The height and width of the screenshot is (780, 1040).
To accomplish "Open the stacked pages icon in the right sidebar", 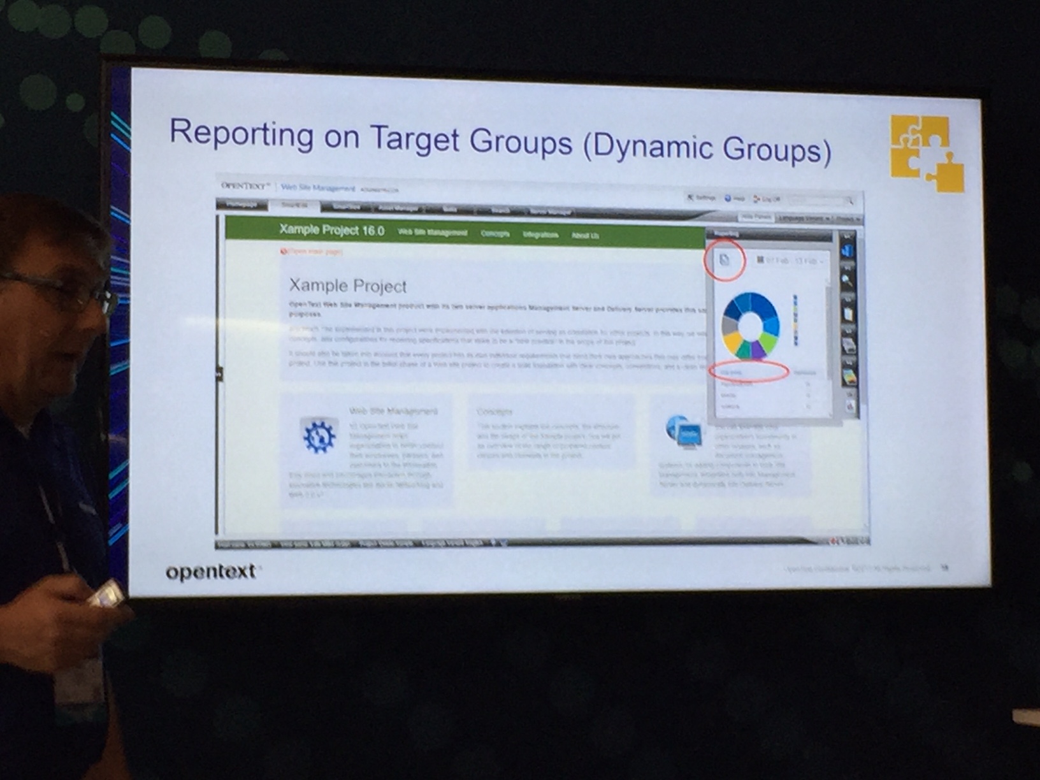I will [x=848, y=345].
